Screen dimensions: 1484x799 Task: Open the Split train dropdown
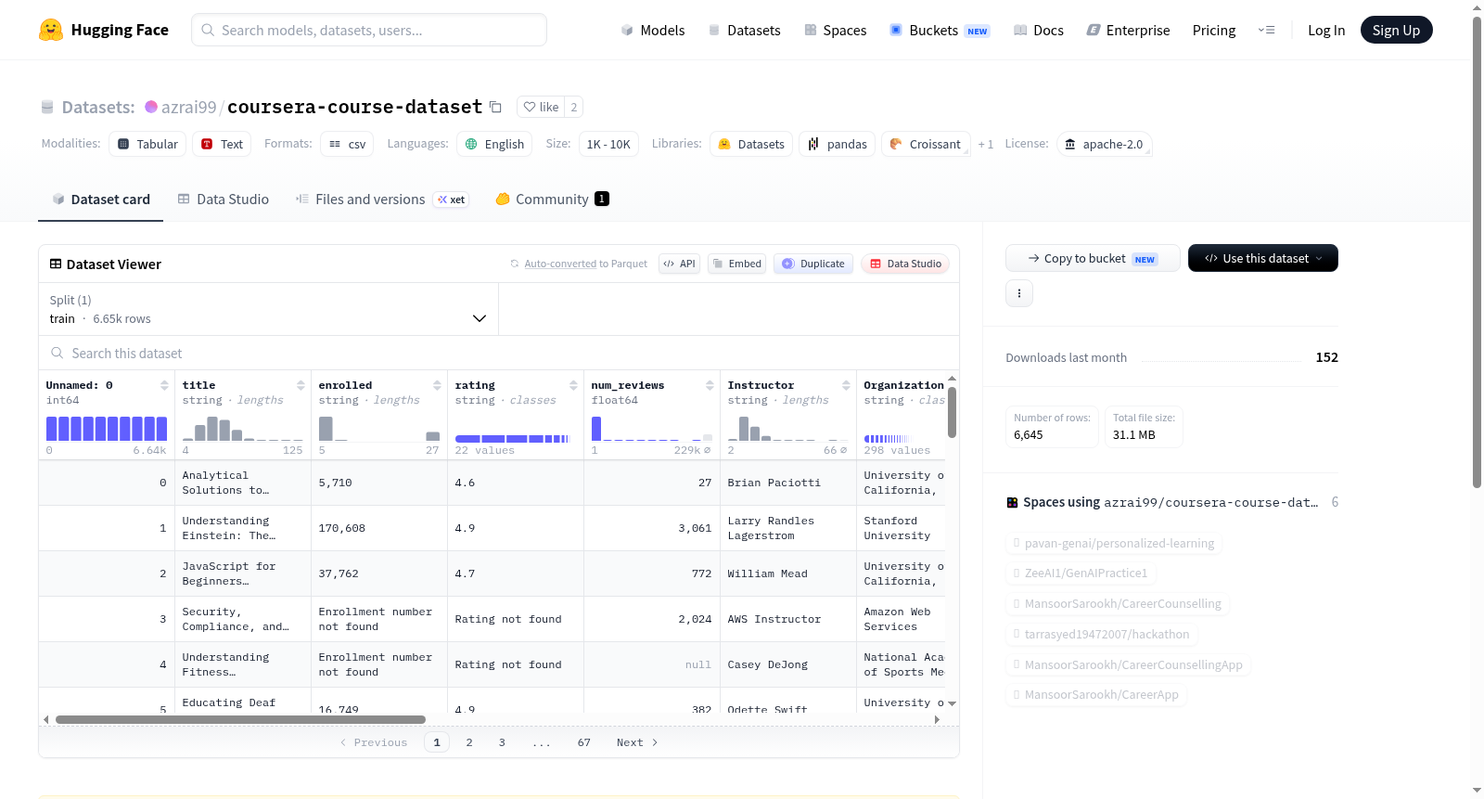coord(268,309)
